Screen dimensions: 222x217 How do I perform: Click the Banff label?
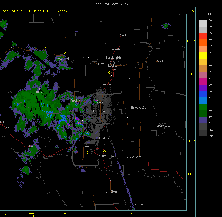(32, 146)
